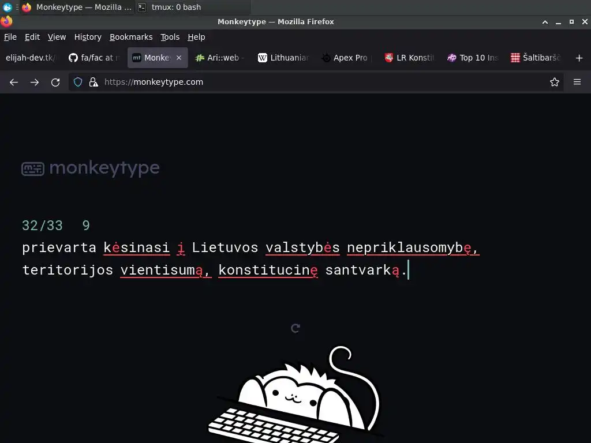This screenshot has width=591, height=443.
Task: Switch to the Top 10 Ins tab
Action: pyautogui.click(x=473, y=58)
